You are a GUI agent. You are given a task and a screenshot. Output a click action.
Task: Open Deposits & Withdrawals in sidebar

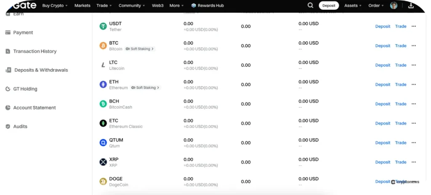click(x=41, y=70)
